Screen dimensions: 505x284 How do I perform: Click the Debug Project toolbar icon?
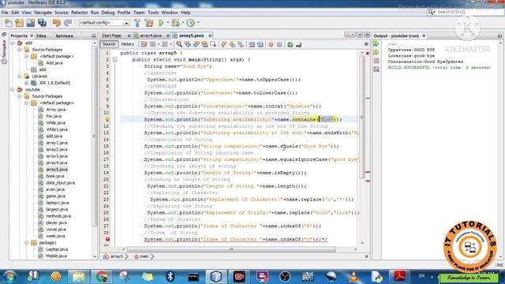[176, 23]
